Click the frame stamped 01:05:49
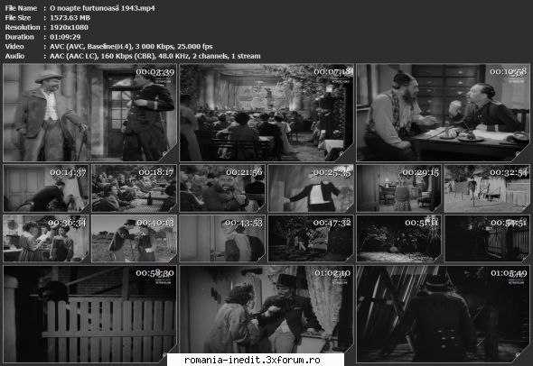The image size is (533, 366). pos(443,314)
